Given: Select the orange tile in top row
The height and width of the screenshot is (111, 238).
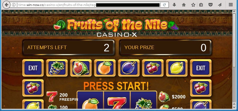Looking at the screenshot, I should (x=105, y=68).
